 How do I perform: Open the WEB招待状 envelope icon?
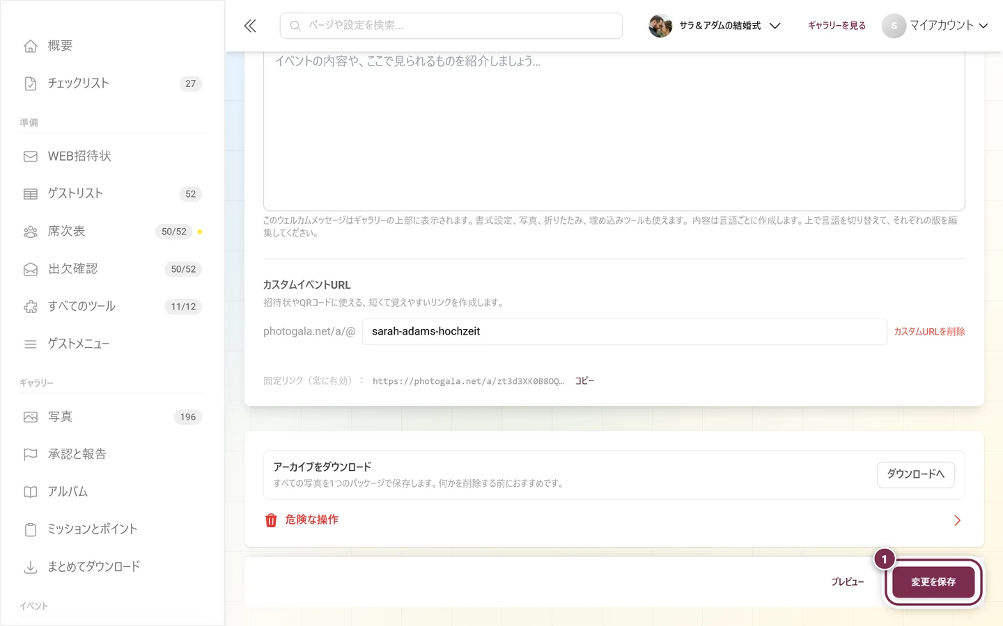point(31,156)
